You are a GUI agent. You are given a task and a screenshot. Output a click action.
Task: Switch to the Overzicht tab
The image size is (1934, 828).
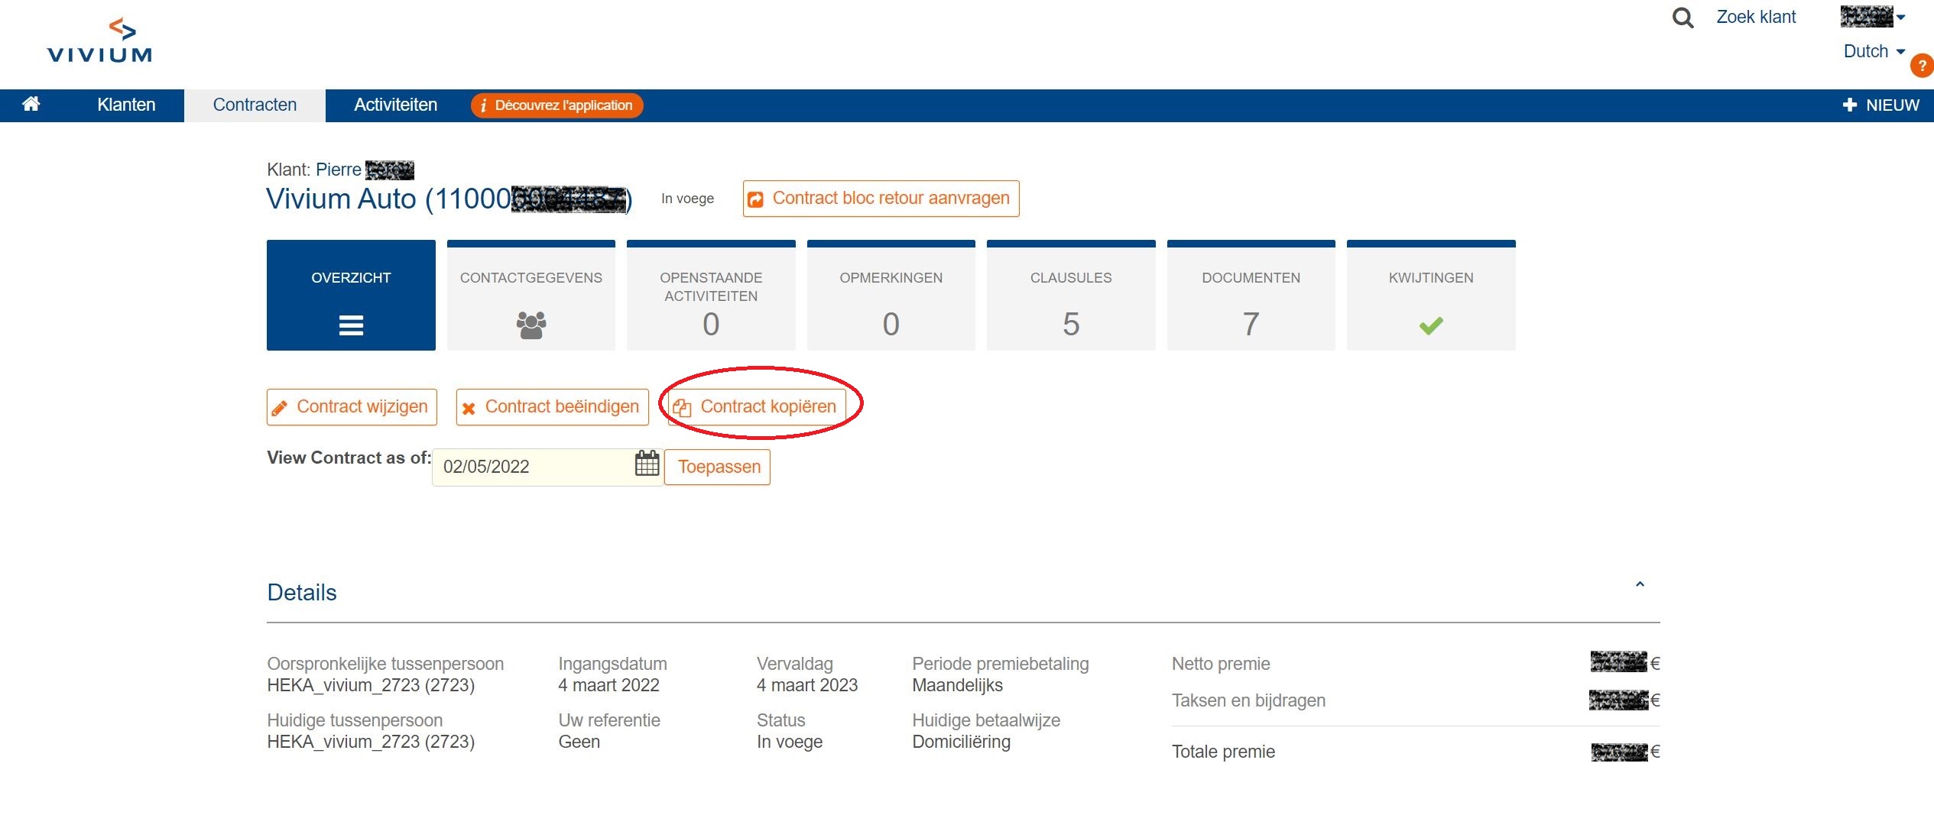[x=351, y=295]
